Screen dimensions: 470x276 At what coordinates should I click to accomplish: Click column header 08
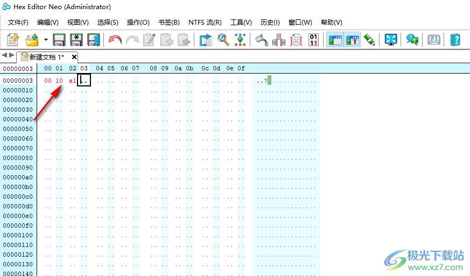(153, 69)
